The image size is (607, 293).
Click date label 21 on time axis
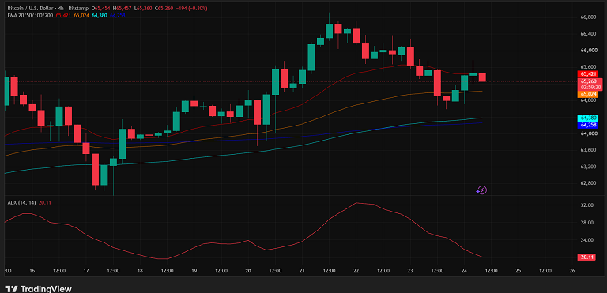(303, 271)
